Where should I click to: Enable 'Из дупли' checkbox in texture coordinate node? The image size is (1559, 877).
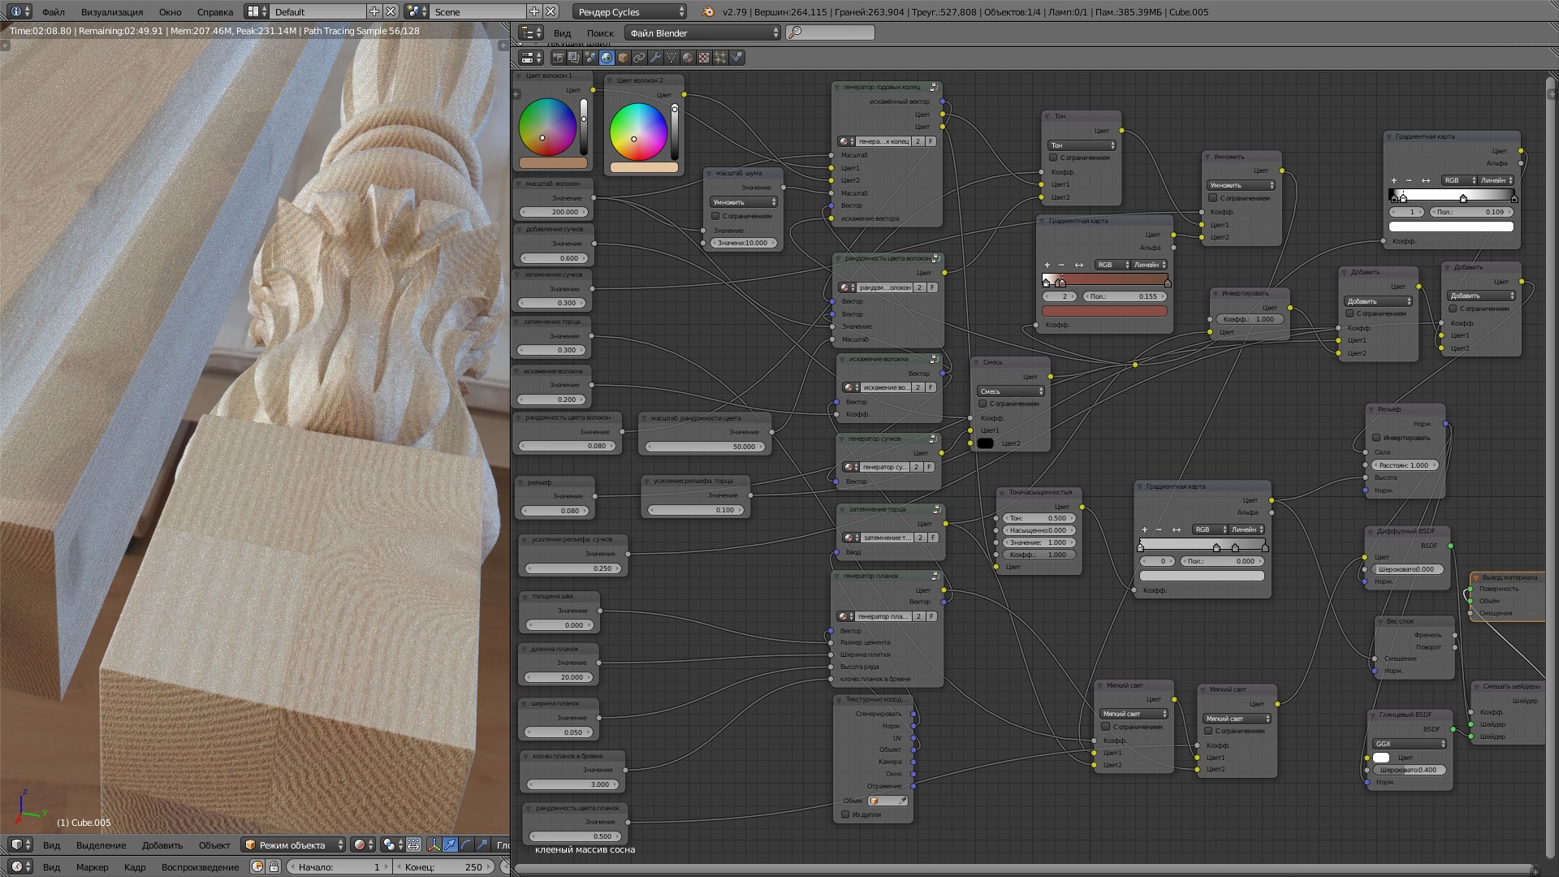(x=845, y=814)
